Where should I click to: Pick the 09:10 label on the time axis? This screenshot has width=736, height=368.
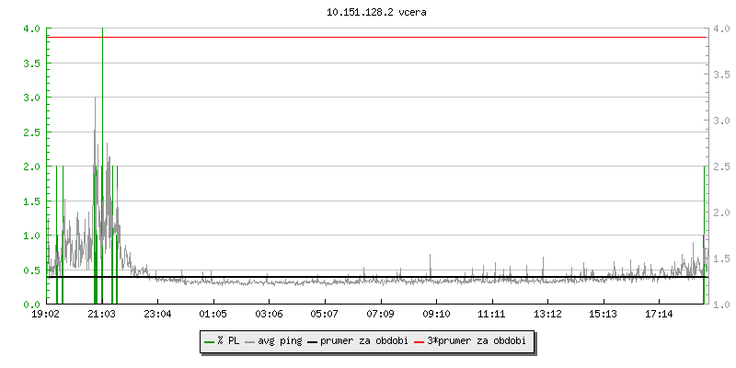pos(435,315)
